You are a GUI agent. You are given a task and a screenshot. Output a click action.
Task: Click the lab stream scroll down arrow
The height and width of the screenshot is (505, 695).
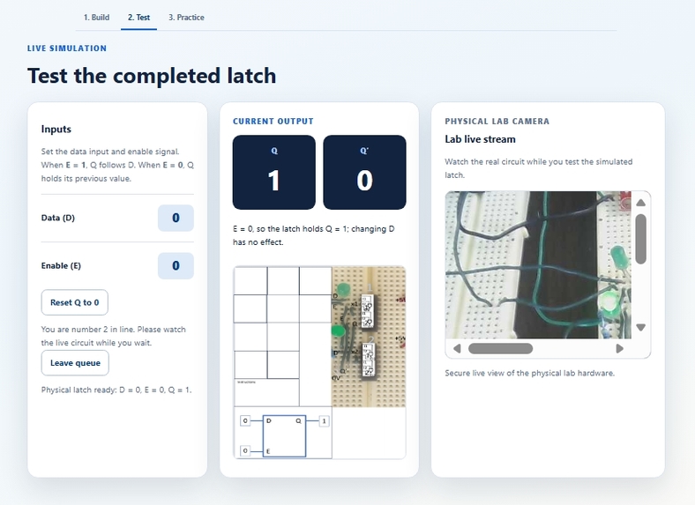click(x=640, y=327)
